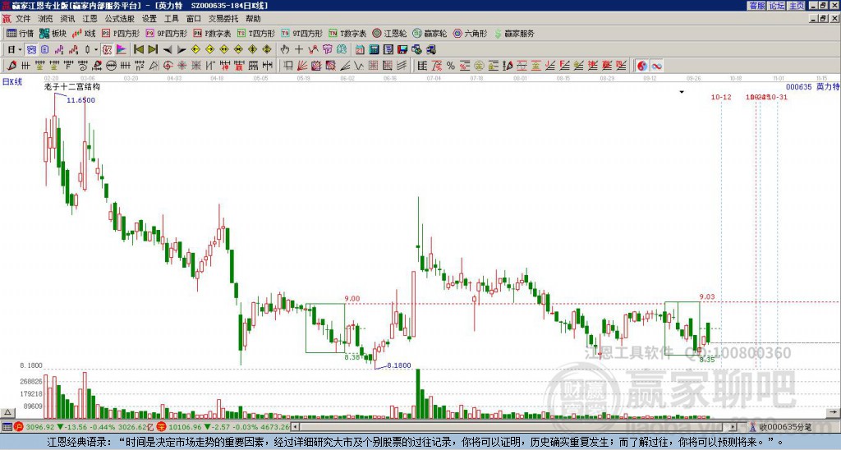The width and height of the screenshot is (841, 450).
Task: Click the black right arrow icon
Action: tap(182, 50)
